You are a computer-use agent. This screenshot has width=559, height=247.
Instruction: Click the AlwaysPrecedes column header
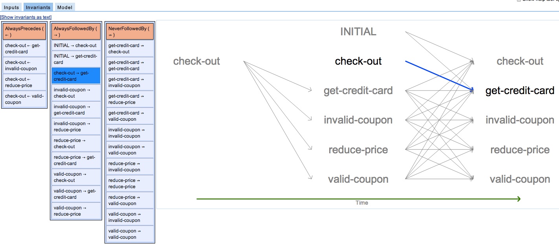(x=24, y=31)
